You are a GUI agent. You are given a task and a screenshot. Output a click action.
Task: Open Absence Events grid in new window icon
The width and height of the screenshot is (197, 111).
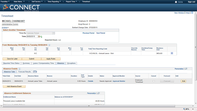pyautogui.click(x=186, y=69)
